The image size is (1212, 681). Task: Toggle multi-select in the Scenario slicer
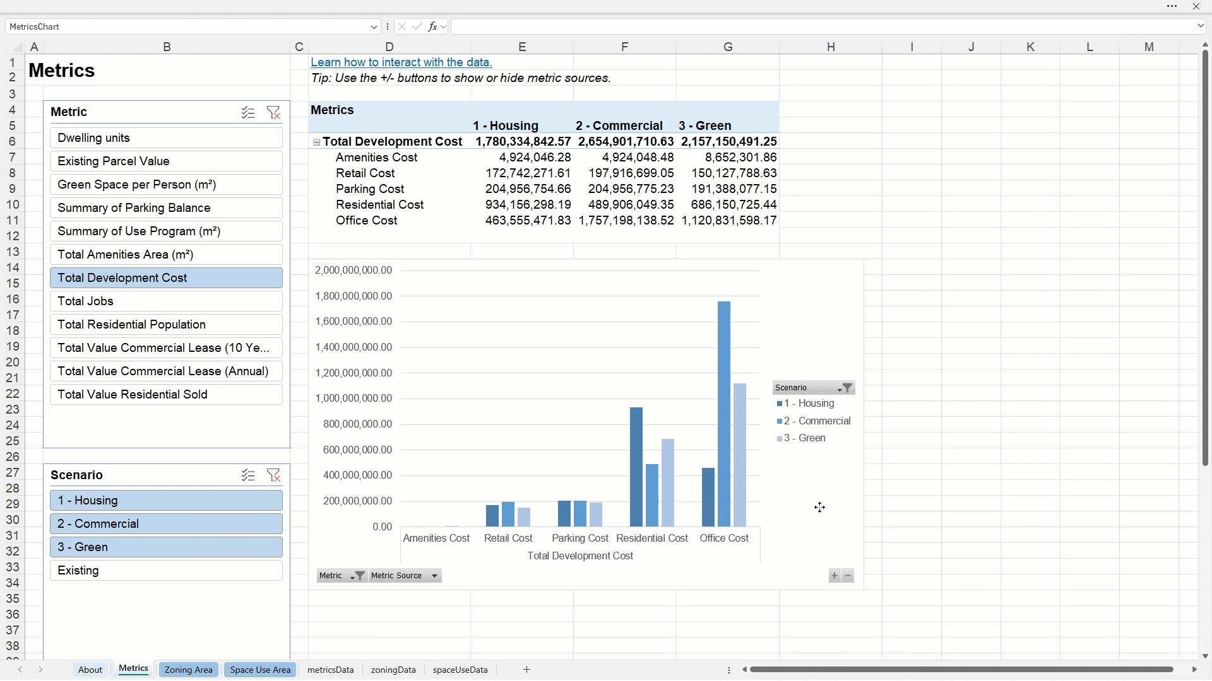tap(248, 475)
